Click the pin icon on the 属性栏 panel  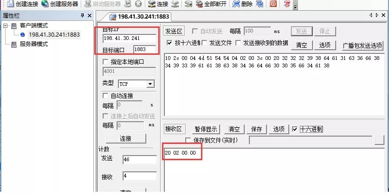(x=83, y=16)
